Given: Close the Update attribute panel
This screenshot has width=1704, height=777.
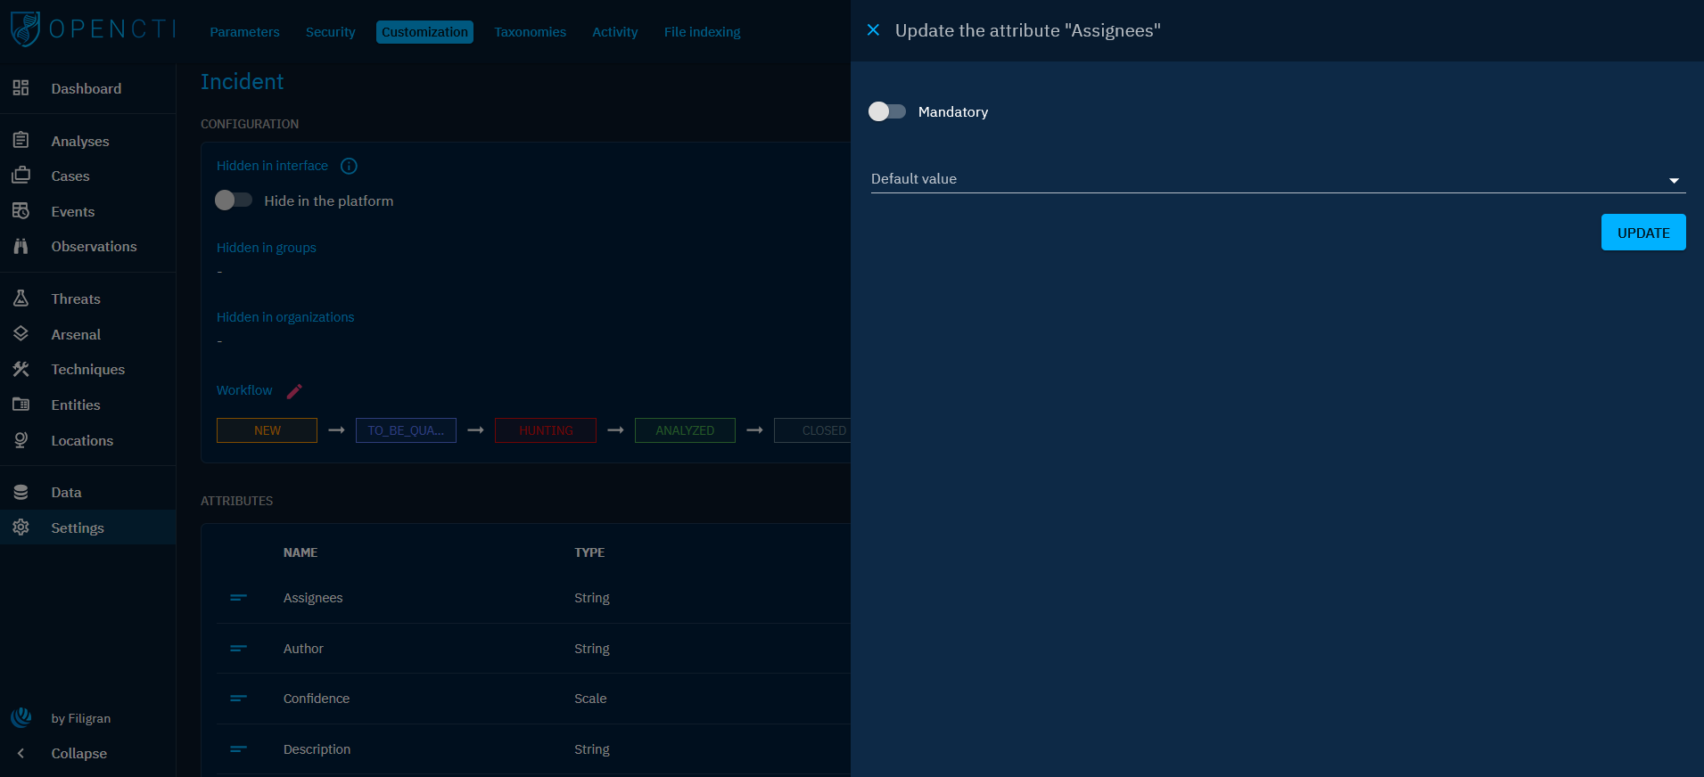Looking at the screenshot, I should coord(873,30).
